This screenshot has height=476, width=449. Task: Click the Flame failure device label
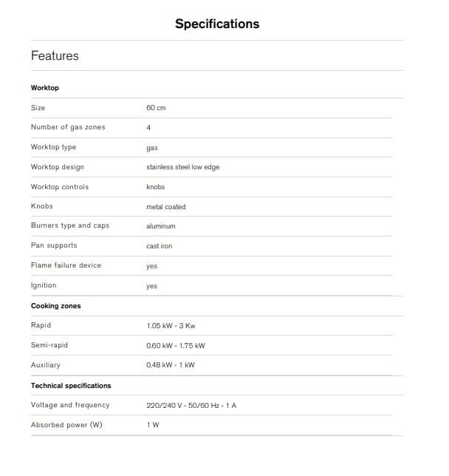pos(66,265)
